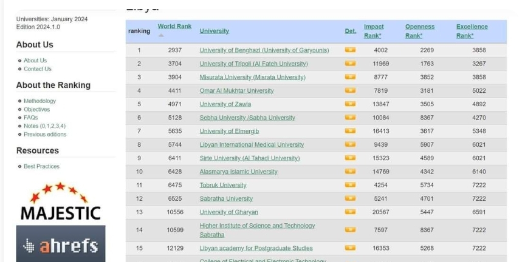Screen dimensions: 525x262
Task: Select excellence rank value 5022
Action: coord(479,90)
